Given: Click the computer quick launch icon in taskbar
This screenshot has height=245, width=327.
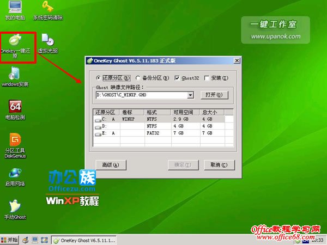Looking at the screenshot, I should [35, 240].
